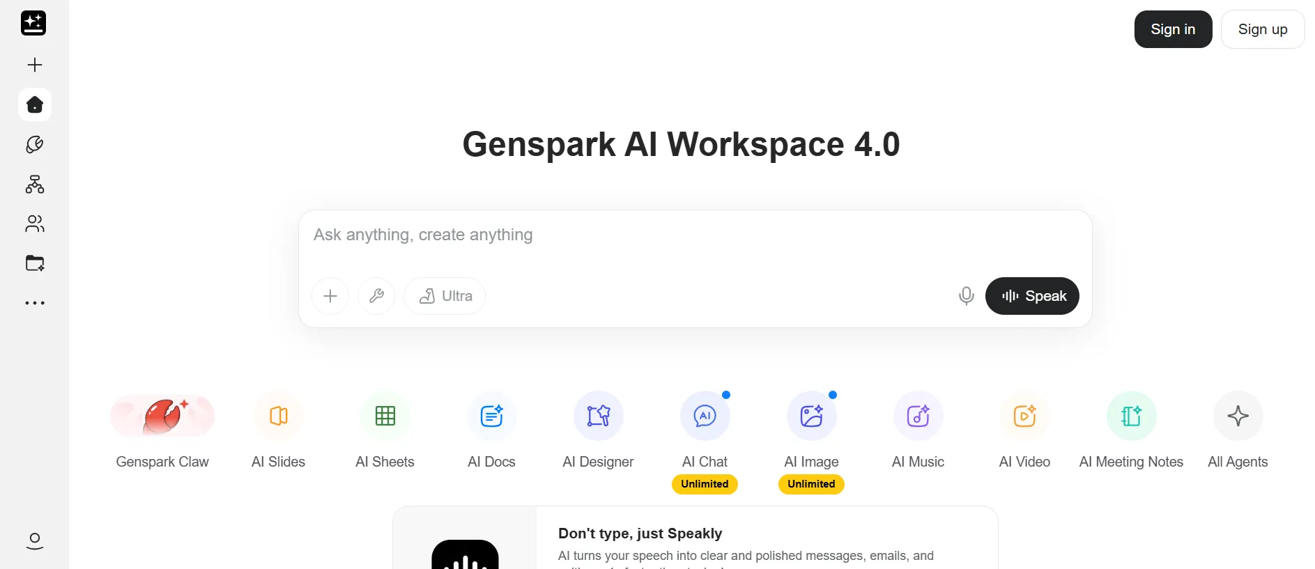
Task: Open the people icon in sidebar
Action: (35, 224)
